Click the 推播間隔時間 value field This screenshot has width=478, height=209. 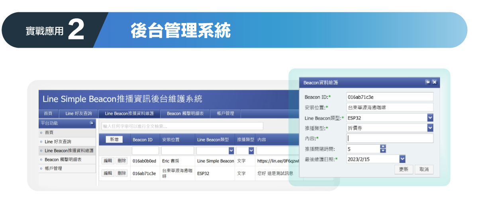[363, 149]
